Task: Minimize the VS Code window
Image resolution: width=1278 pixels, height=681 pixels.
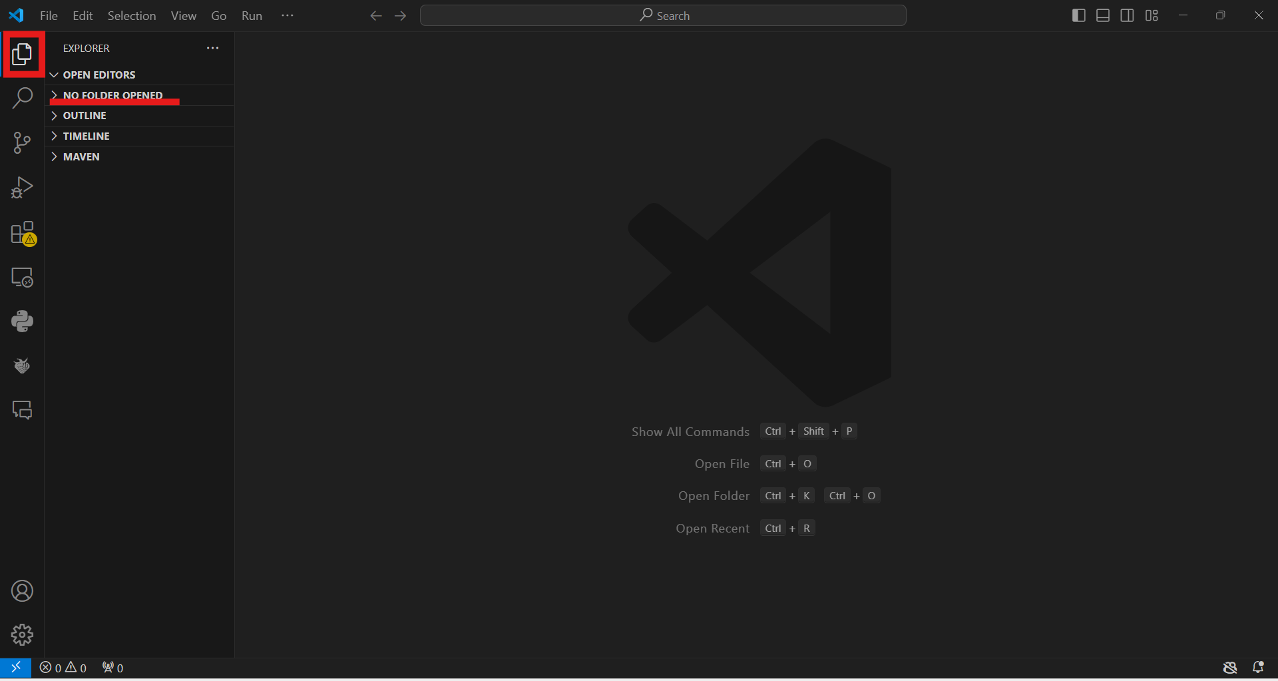Action: tap(1183, 15)
